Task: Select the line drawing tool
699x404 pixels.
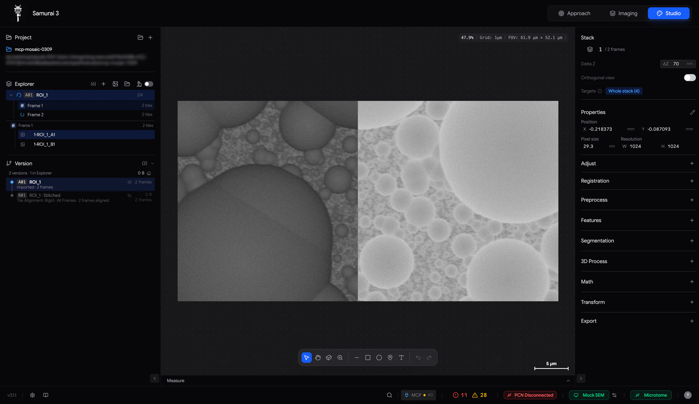Action: pyautogui.click(x=357, y=357)
